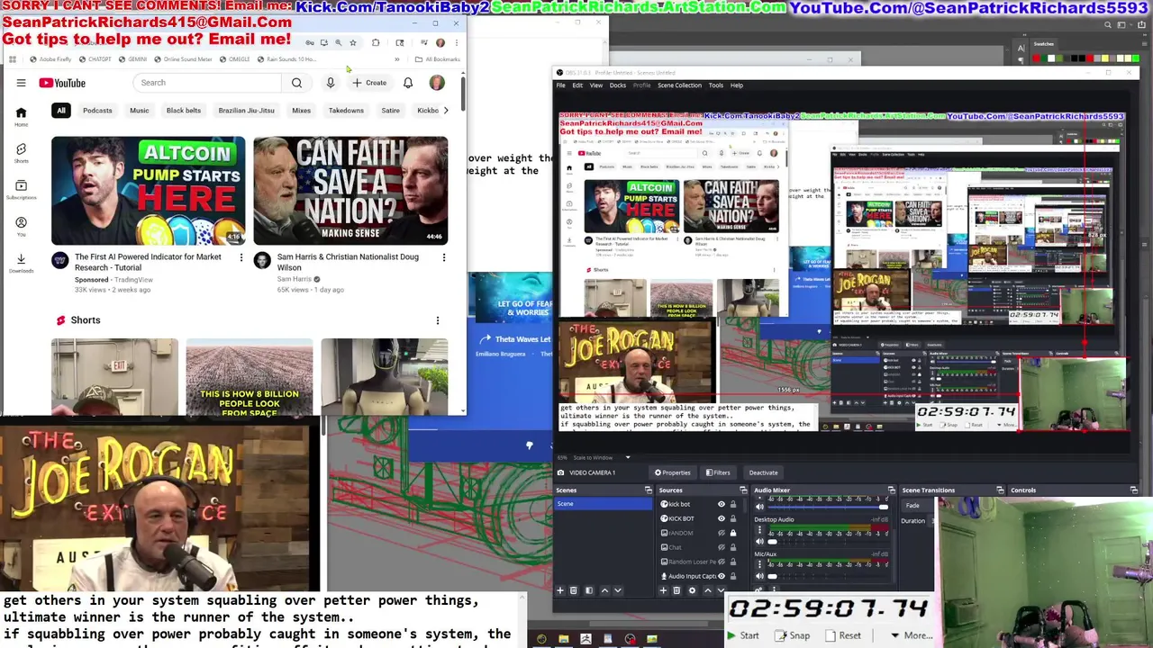The height and width of the screenshot is (648, 1153).
Task: Click the YouTube logo
Action: pos(62,83)
